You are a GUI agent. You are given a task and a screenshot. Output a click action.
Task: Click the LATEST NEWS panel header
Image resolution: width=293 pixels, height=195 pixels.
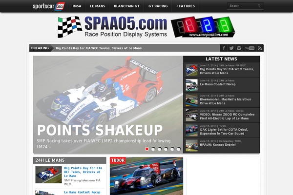pos(221,59)
